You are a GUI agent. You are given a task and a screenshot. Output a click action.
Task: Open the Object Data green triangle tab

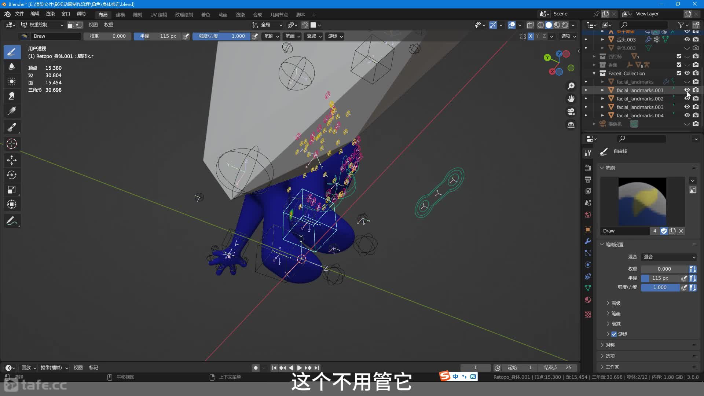588,288
